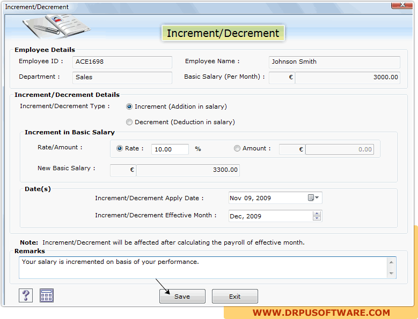Image resolution: width=418 pixels, height=319 pixels.
Task: Open the calculator icon
Action: [47, 295]
